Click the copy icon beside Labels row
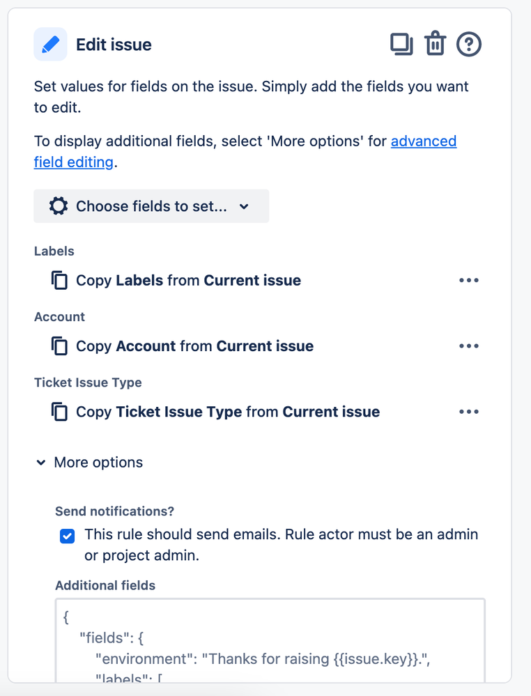 coord(60,281)
